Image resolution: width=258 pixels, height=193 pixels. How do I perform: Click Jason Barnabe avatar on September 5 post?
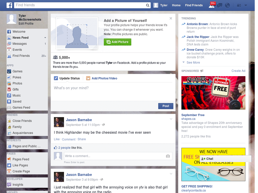(59, 122)
